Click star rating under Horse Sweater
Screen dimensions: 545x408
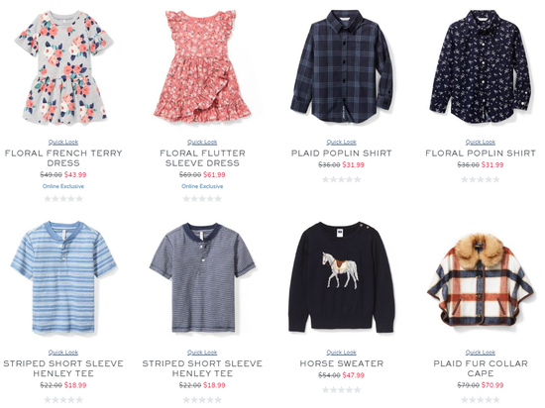[x=341, y=390]
